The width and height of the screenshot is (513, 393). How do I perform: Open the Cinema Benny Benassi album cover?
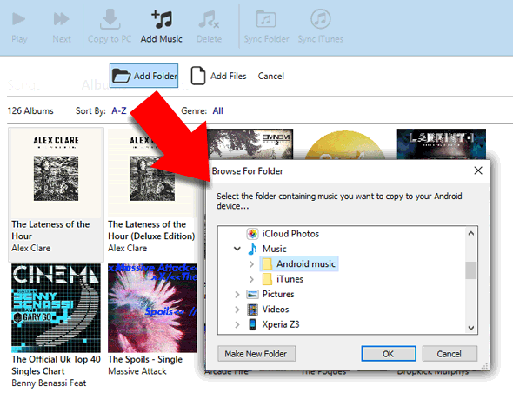point(56,308)
